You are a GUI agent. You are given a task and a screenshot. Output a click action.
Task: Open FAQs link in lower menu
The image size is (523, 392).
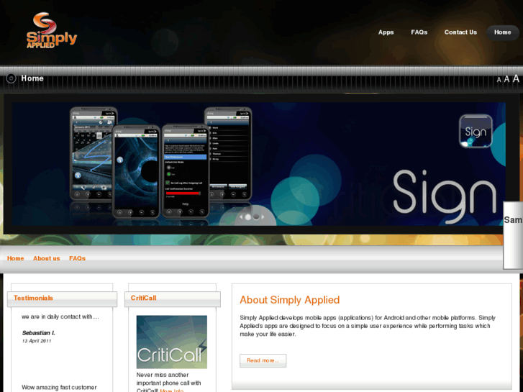[78, 258]
